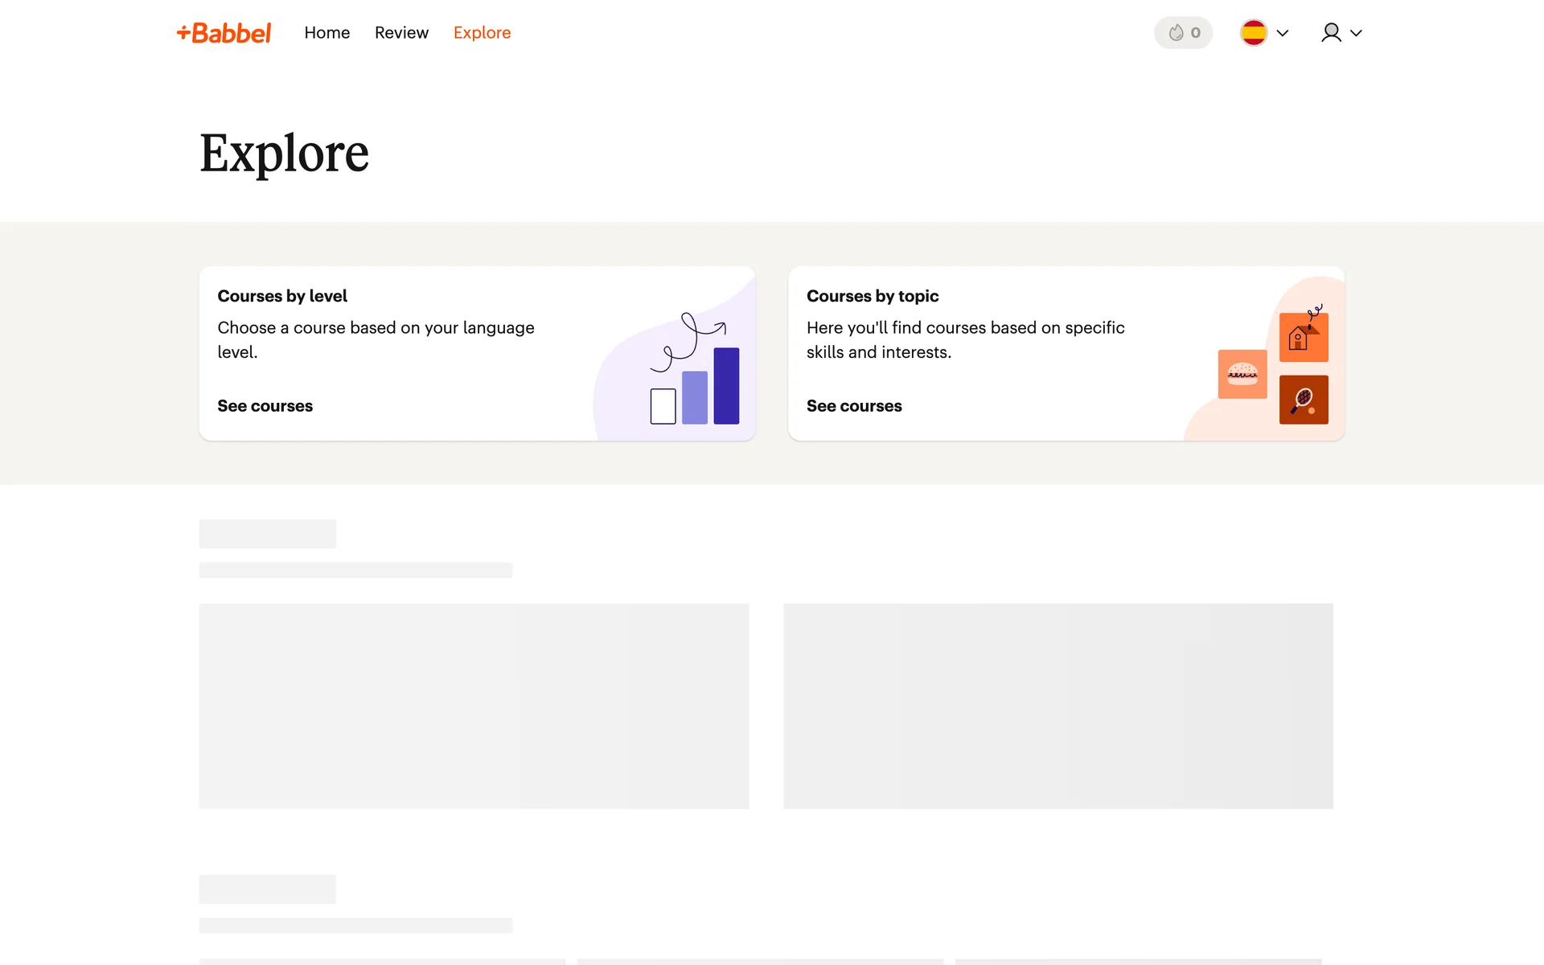1544x965 pixels.
Task: Click See courses under Courses by topic
Action: pyautogui.click(x=853, y=406)
